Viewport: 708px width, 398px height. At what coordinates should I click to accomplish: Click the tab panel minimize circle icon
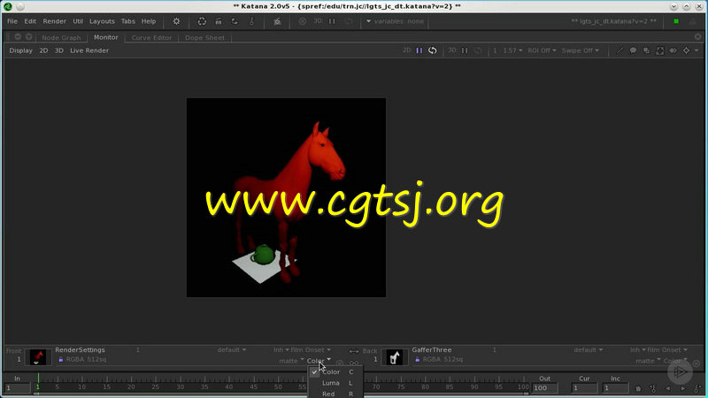tap(18, 36)
